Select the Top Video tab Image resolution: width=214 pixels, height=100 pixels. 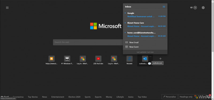(x=142, y=97)
